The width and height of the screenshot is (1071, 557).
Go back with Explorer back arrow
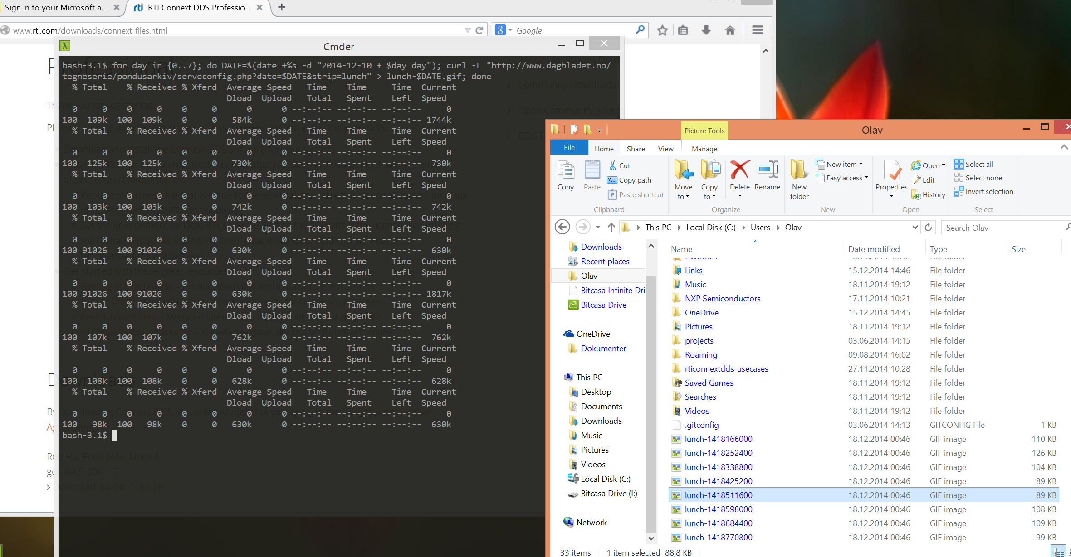click(x=562, y=227)
